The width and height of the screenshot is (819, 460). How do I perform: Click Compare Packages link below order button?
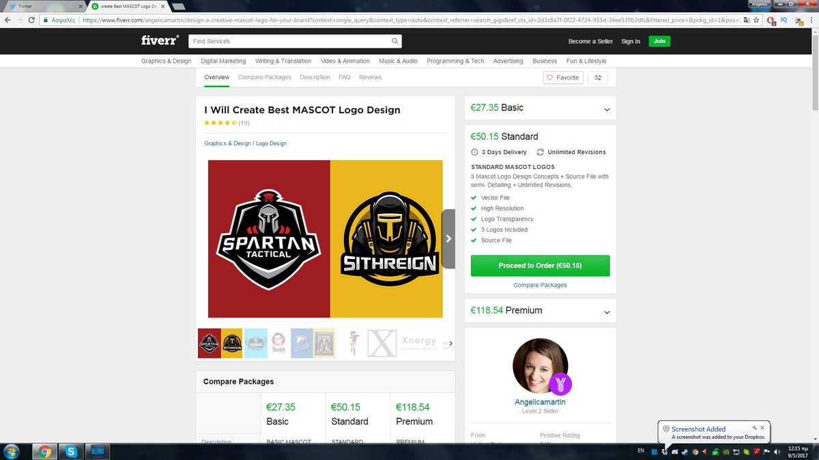coord(540,285)
